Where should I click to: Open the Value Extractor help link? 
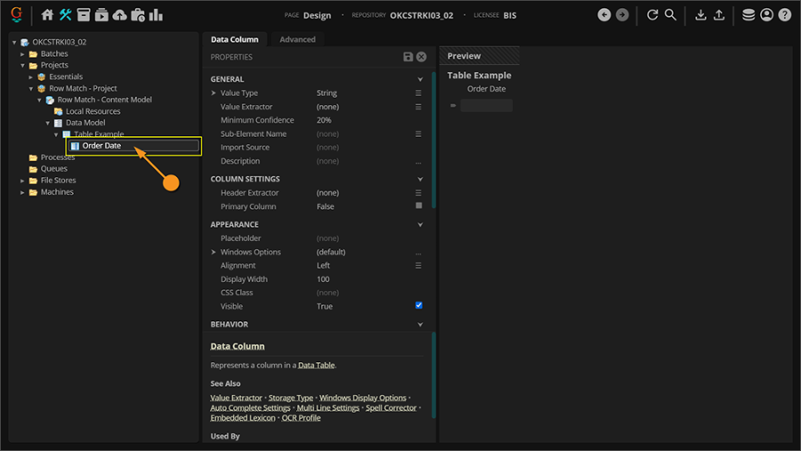tap(236, 398)
